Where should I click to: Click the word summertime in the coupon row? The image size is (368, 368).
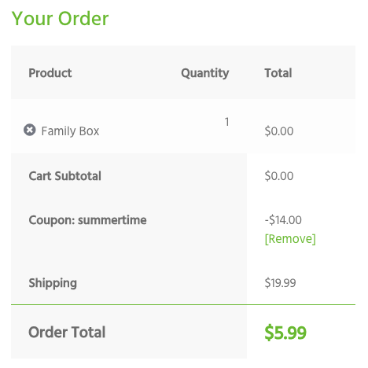tap(112, 220)
